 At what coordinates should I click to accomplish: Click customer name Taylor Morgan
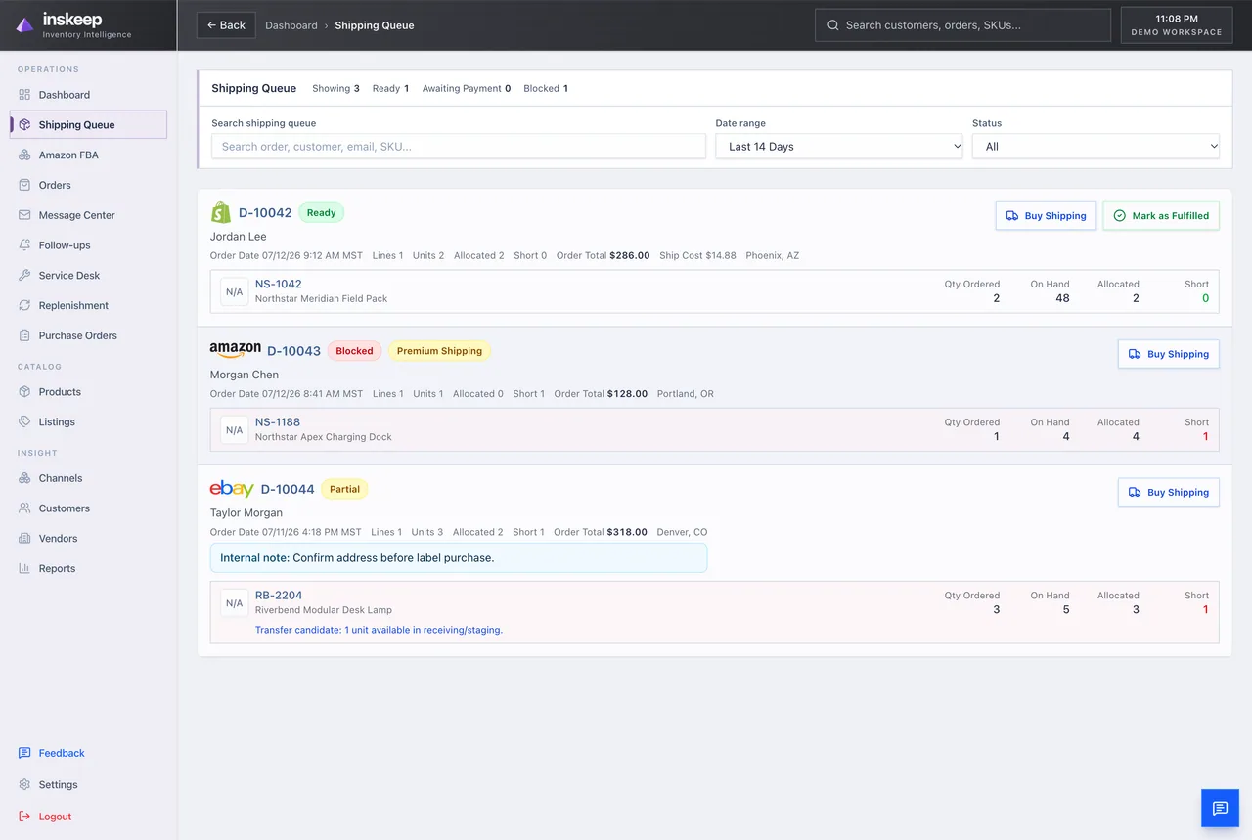pyautogui.click(x=246, y=512)
